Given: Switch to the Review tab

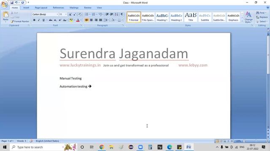Looking at the screenshot, I should (88, 8).
